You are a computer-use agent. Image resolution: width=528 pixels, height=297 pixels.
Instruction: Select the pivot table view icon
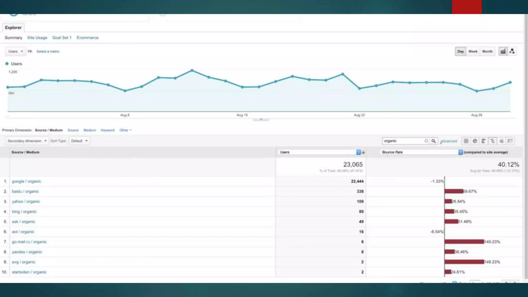tap(510, 141)
